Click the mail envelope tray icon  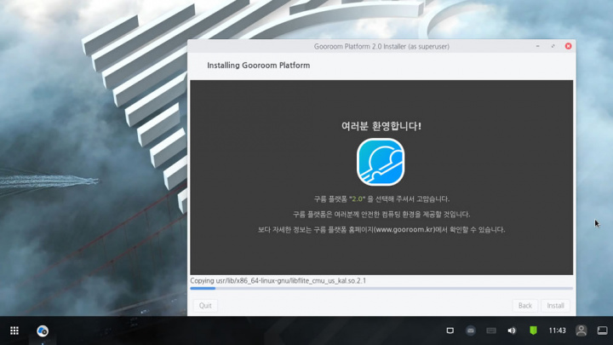point(471,331)
